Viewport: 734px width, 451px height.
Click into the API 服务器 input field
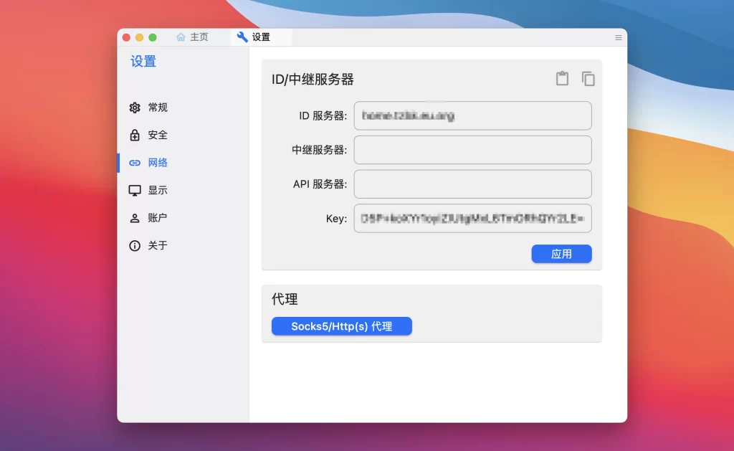tap(472, 184)
